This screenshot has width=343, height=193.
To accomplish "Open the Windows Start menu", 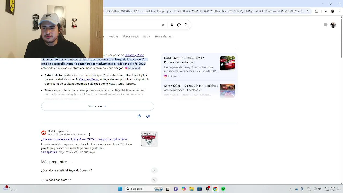I will point(120,189).
